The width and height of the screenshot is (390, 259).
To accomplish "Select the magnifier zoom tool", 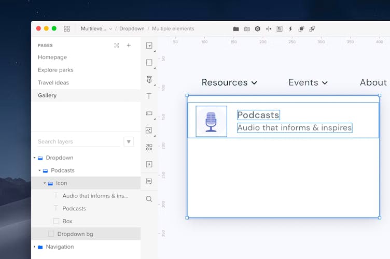I will coord(149,199).
